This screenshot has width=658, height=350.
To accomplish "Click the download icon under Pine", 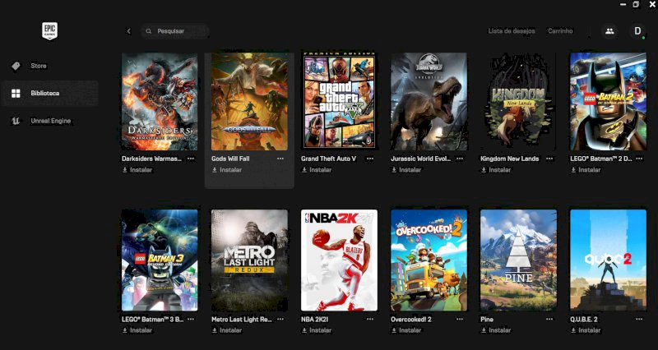I will pos(484,330).
